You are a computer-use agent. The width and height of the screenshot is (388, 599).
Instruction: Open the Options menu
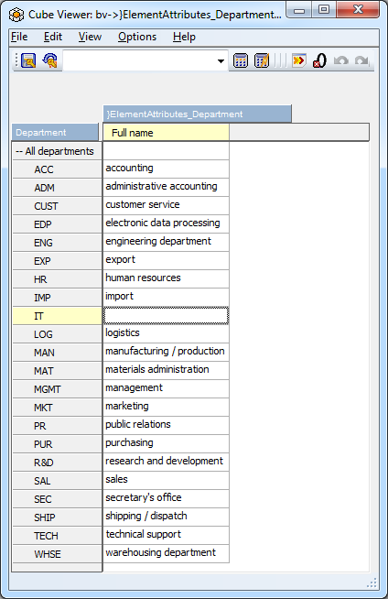tap(137, 37)
